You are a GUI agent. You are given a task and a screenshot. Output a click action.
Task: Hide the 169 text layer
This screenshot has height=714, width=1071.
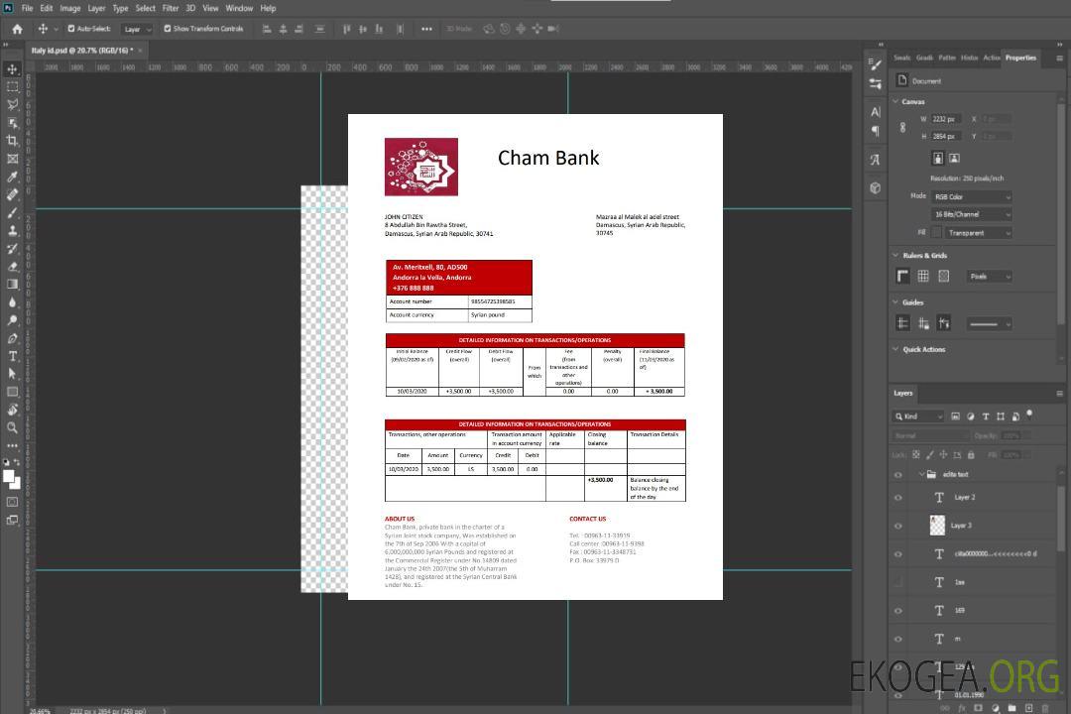(898, 611)
